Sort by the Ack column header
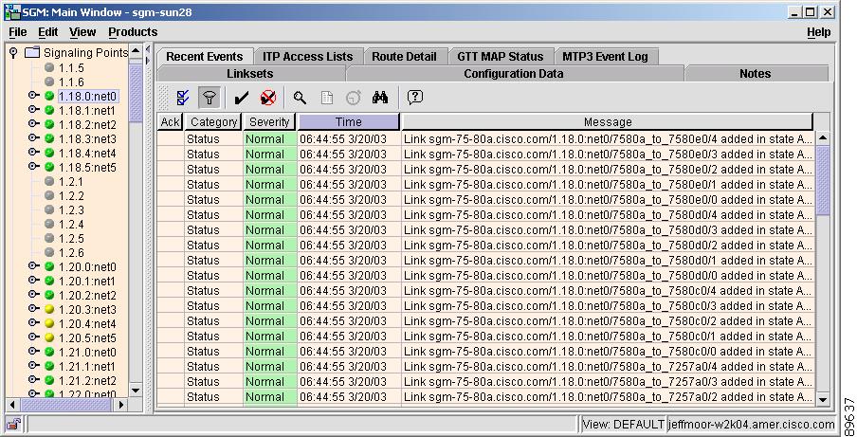The height and width of the screenshot is (437, 857). click(x=170, y=122)
